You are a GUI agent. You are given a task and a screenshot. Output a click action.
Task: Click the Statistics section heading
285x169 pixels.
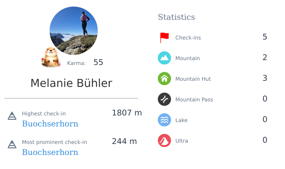pyautogui.click(x=176, y=17)
